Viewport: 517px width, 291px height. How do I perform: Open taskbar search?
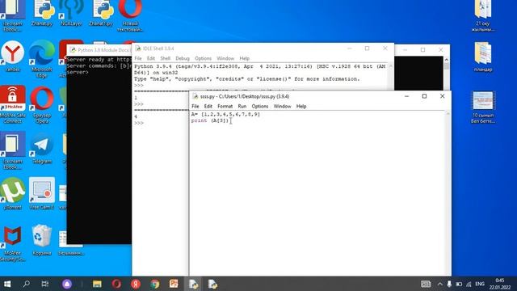point(26,284)
